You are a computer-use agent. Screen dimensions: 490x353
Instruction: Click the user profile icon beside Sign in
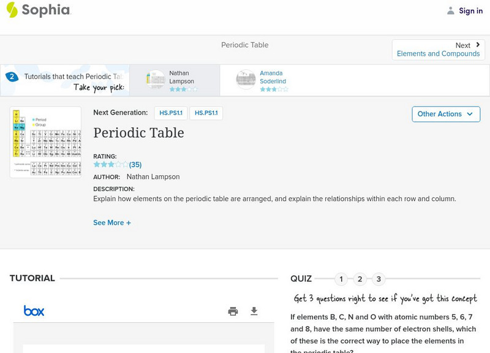tap(451, 10)
